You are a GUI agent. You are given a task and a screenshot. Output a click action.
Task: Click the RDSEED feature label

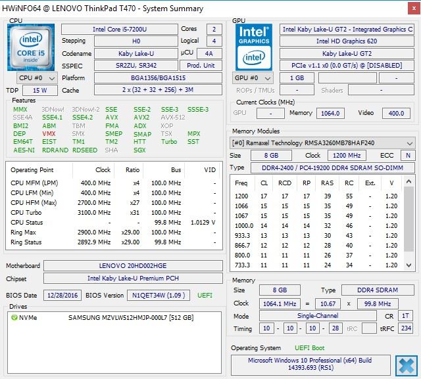85,150
